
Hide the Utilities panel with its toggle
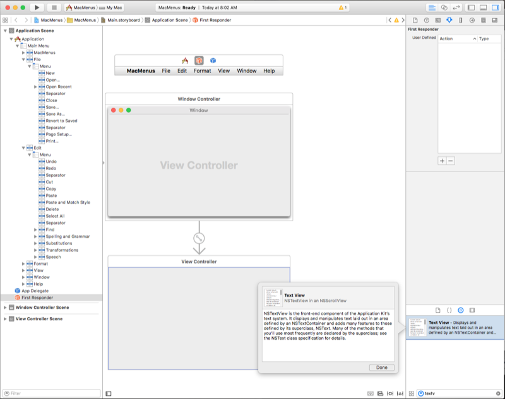(494, 8)
